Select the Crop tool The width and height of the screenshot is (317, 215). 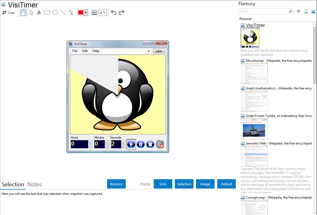tap(8, 12)
